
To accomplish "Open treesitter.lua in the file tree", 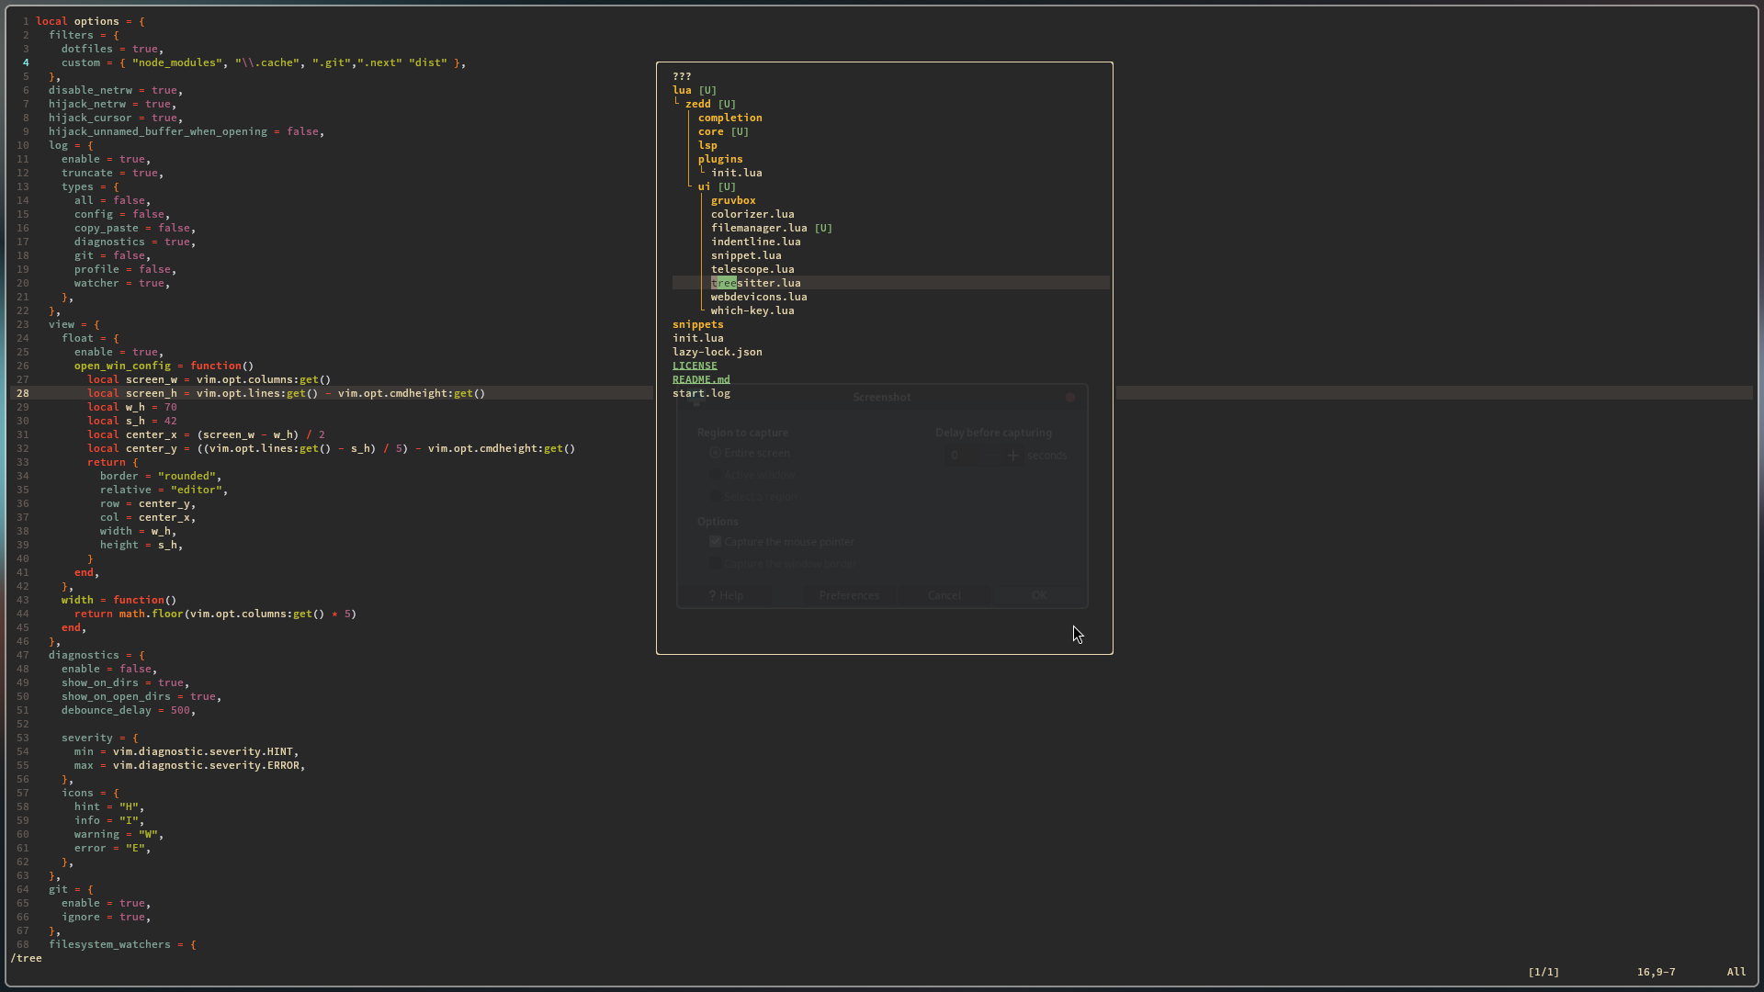I will click(755, 283).
